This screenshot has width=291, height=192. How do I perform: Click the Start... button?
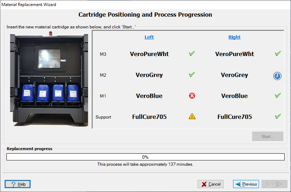tap(268, 137)
